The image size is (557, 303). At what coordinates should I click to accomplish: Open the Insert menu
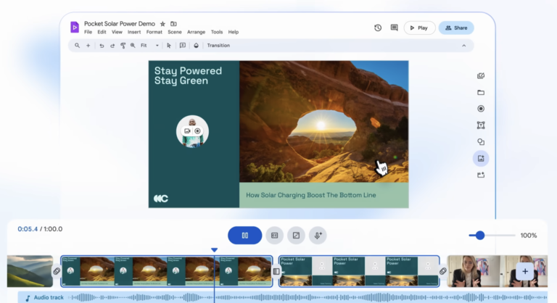(134, 32)
